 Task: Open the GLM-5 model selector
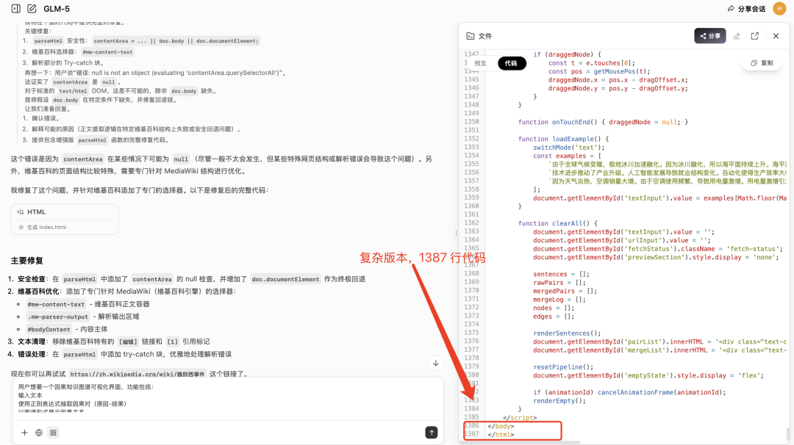click(x=57, y=9)
